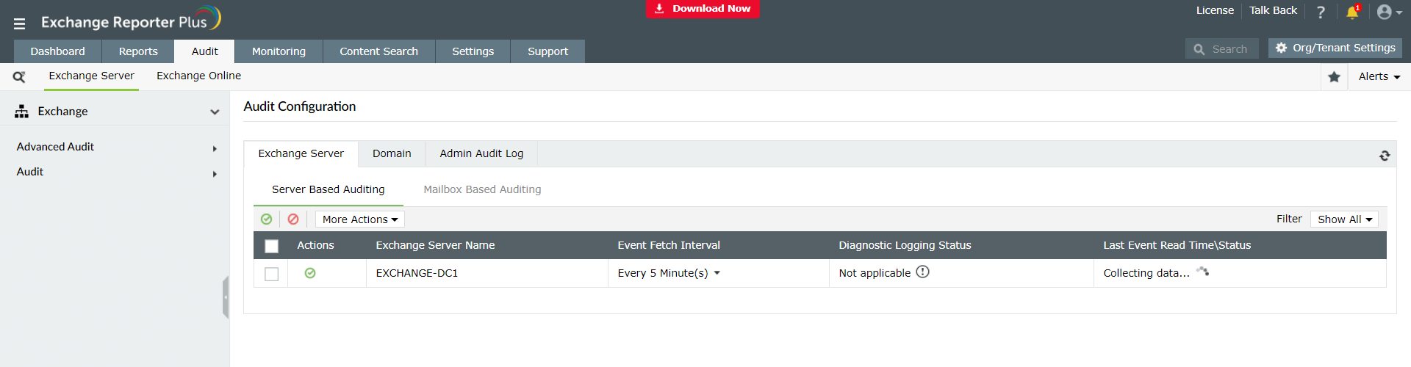Image resolution: width=1411 pixels, height=367 pixels.
Task: Open the Domain configuration tab
Action: click(392, 153)
